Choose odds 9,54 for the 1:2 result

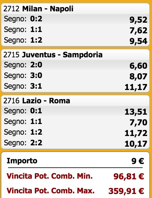point(138,41)
